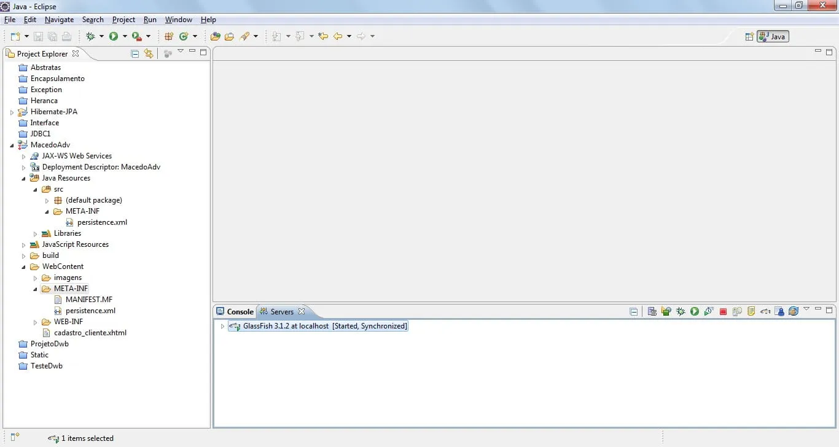Select the Project Explorer tab

[x=42, y=54]
